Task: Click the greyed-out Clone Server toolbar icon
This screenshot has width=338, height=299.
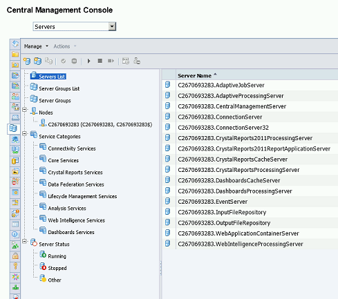Action: [48, 61]
